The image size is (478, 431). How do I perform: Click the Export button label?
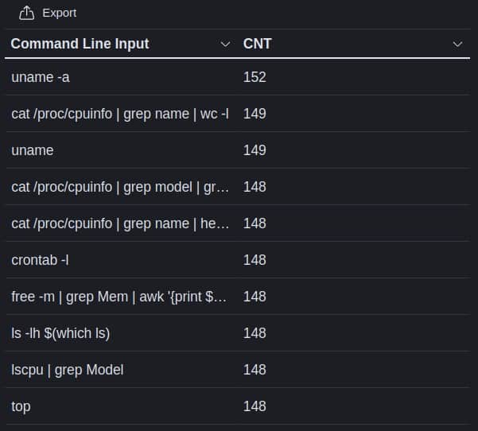click(60, 13)
